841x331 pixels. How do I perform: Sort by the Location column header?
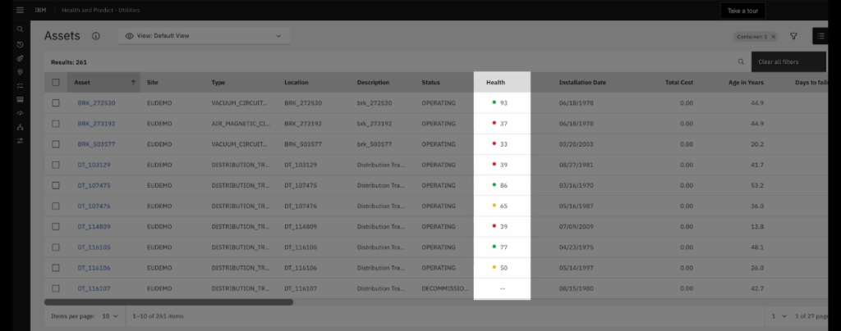tap(296, 83)
